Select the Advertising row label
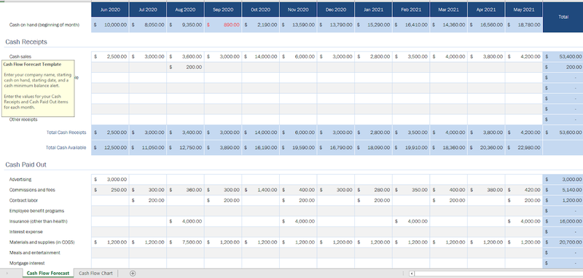Image resolution: width=583 pixels, height=278 pixels. (x=20, y=179)
